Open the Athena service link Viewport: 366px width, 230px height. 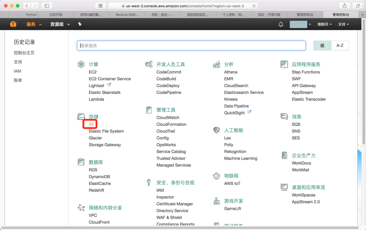[x=231, y=72]
